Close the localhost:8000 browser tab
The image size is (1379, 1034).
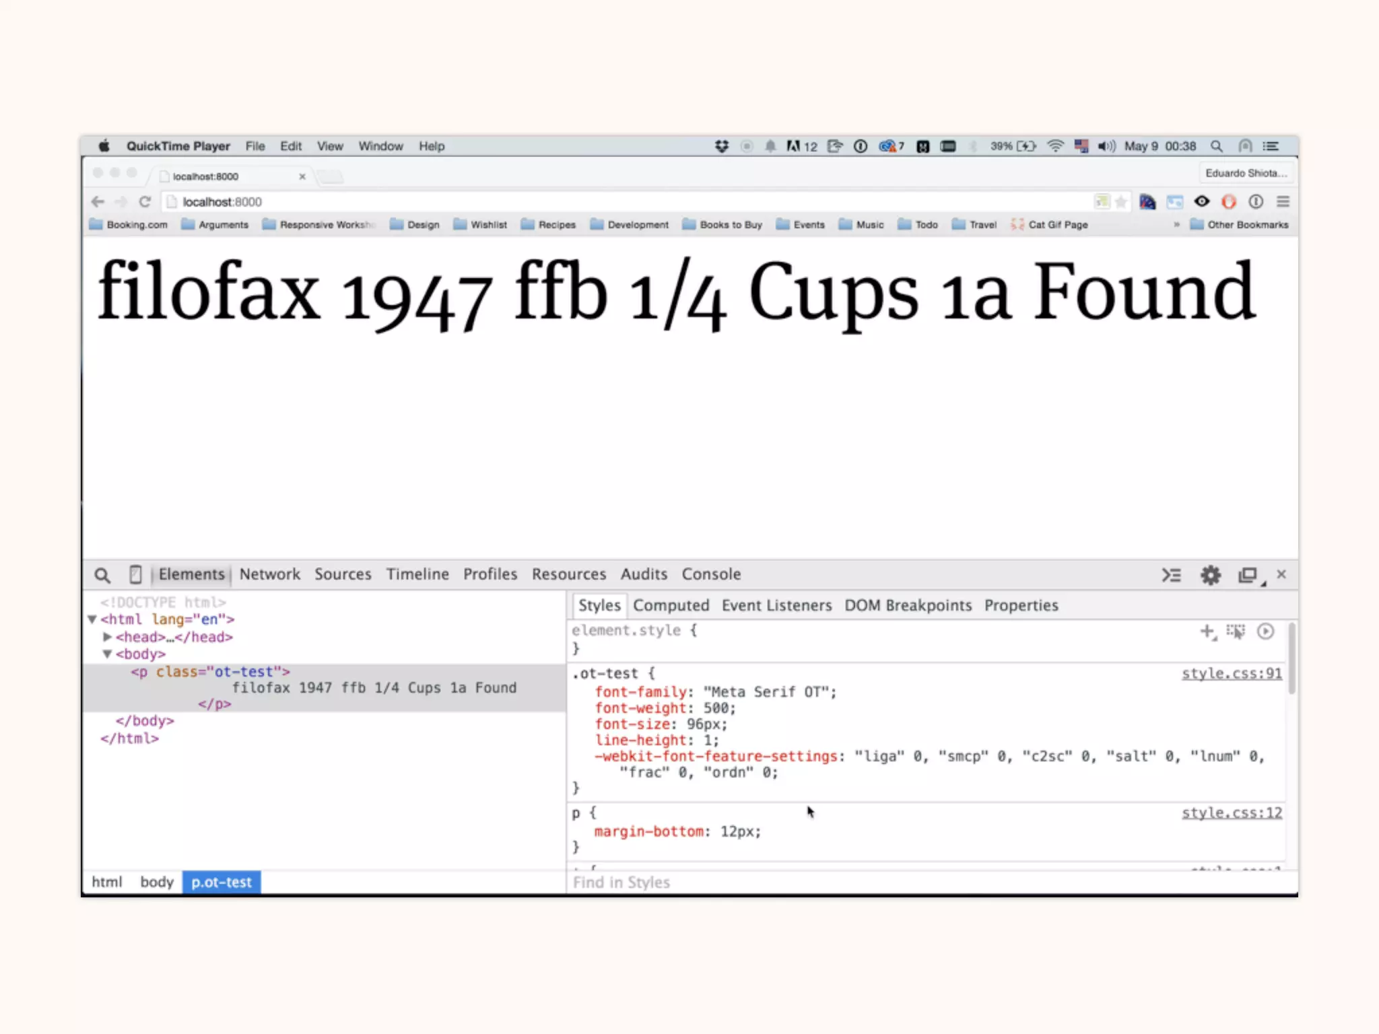[x=302, y=176]
